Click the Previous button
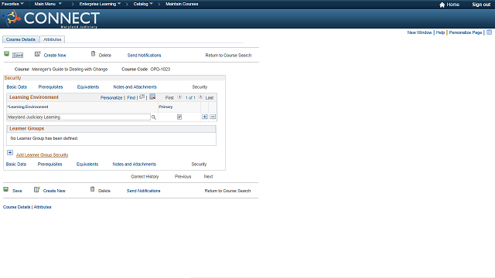This screenshot has height=278, width=495. pyautogui.click(x=183, y=177)
